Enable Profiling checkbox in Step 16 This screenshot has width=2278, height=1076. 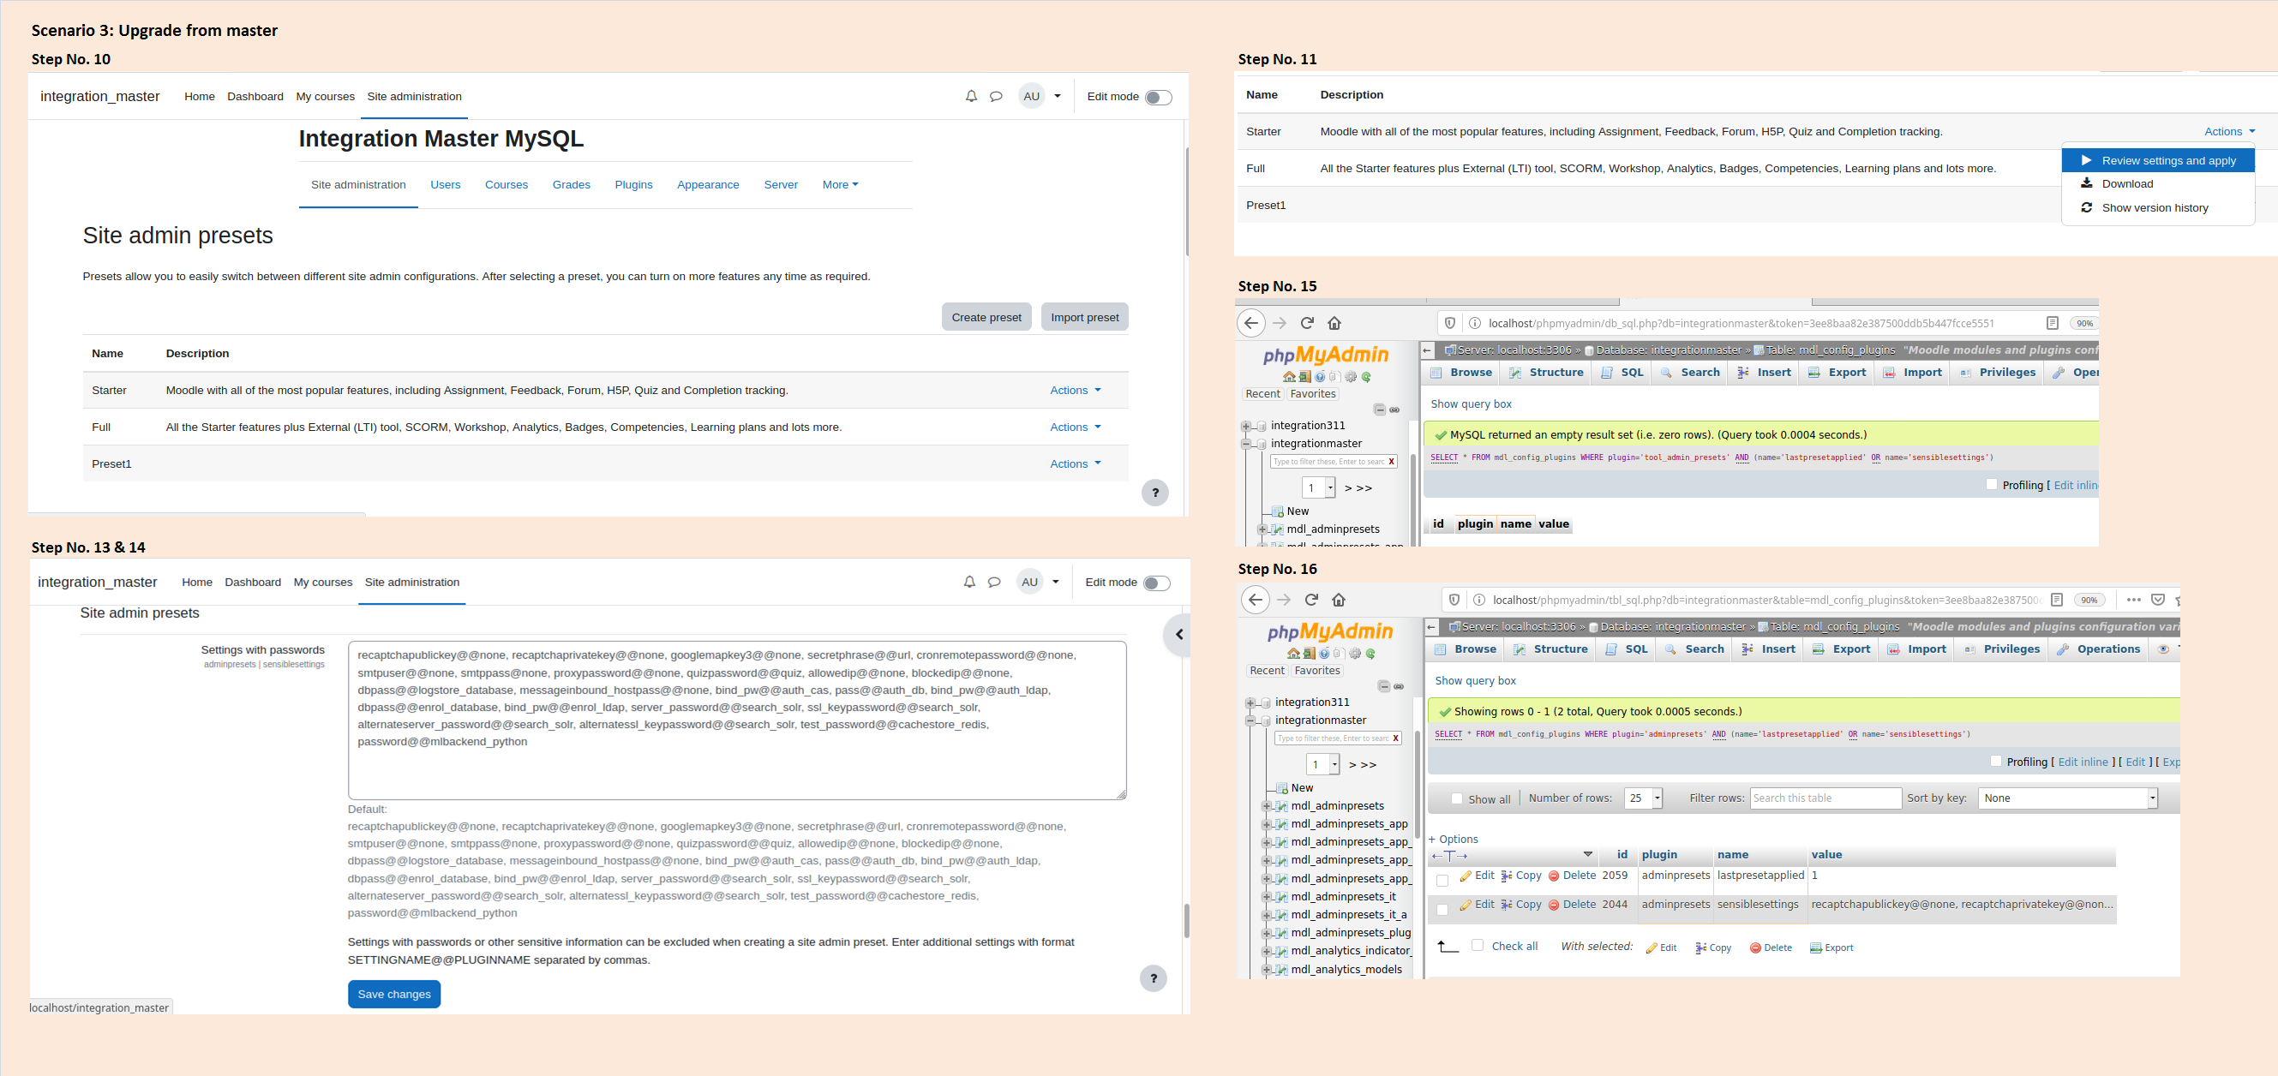[1996, 762]
